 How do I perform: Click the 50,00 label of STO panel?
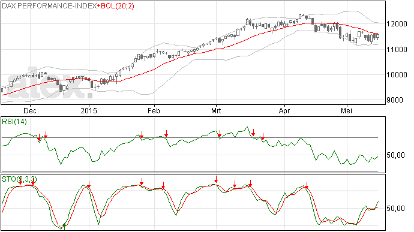395,209
